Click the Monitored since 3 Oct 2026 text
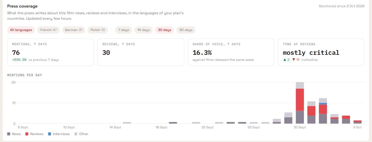 click(342, 6)
